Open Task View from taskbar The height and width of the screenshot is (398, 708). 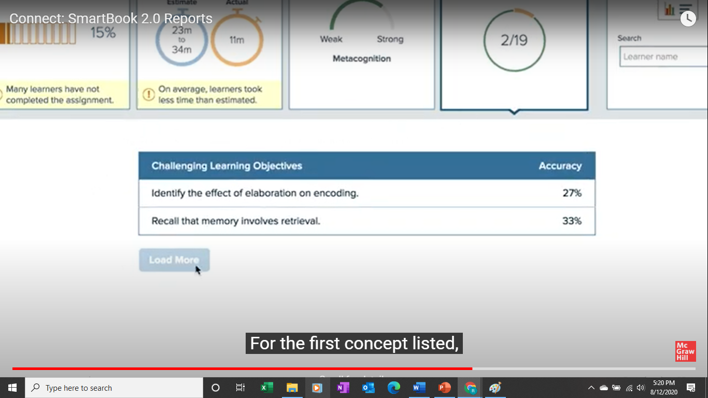(x=240, y=388)
